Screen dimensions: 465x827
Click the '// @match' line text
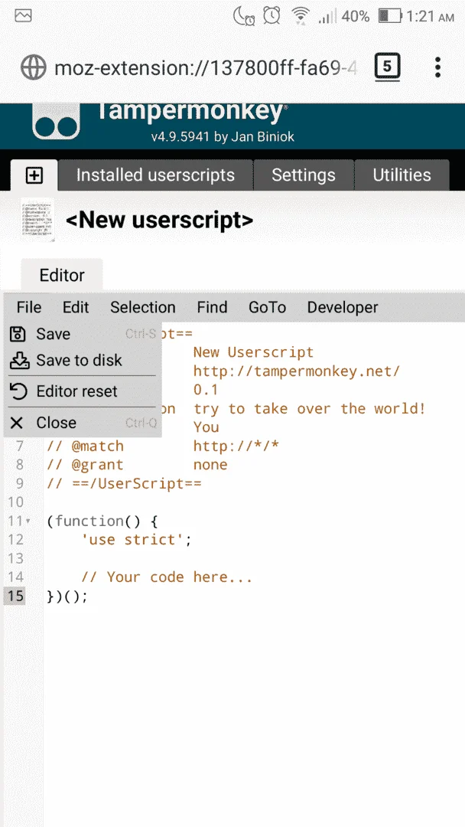click(86, 446)
